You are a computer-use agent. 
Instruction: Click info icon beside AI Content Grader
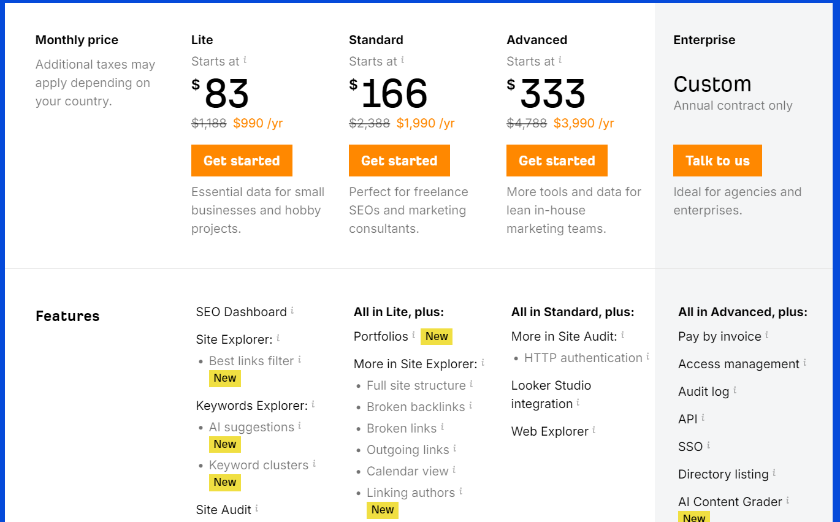point(788,501)
